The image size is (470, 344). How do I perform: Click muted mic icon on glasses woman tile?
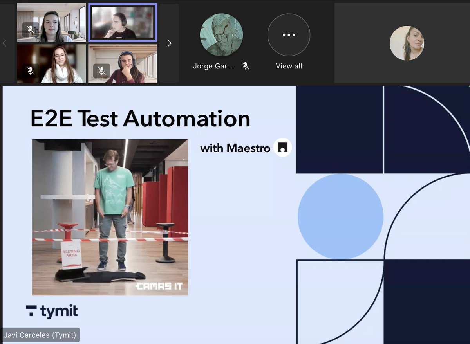pyautogui.click(x=30, y=70)
